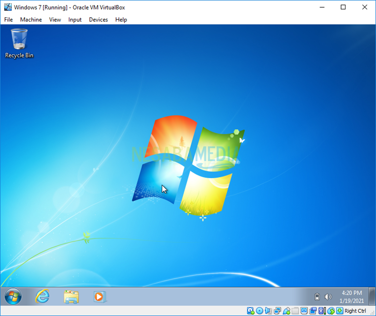The height and width of the screenshot is (316, 376).
Task: Click the optical disk status icon
Action: (259, 311)
